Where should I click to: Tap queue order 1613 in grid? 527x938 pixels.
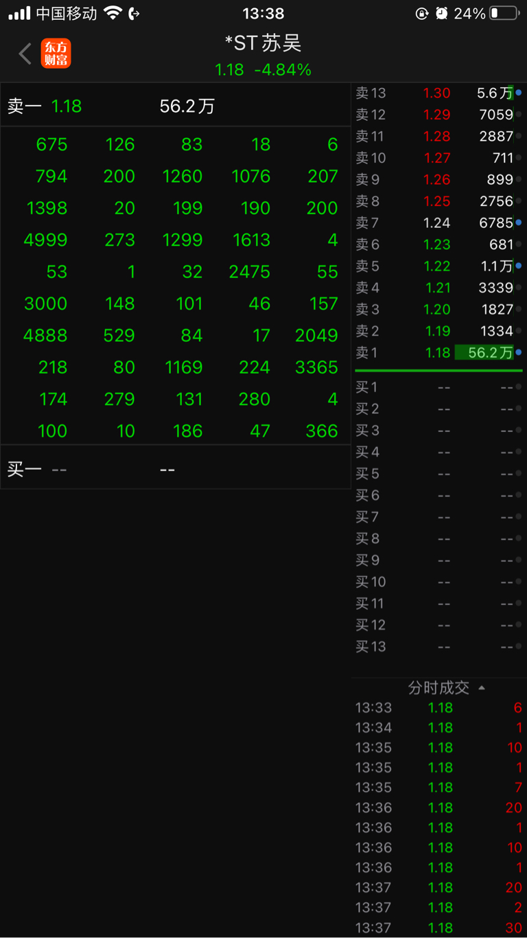251,240
